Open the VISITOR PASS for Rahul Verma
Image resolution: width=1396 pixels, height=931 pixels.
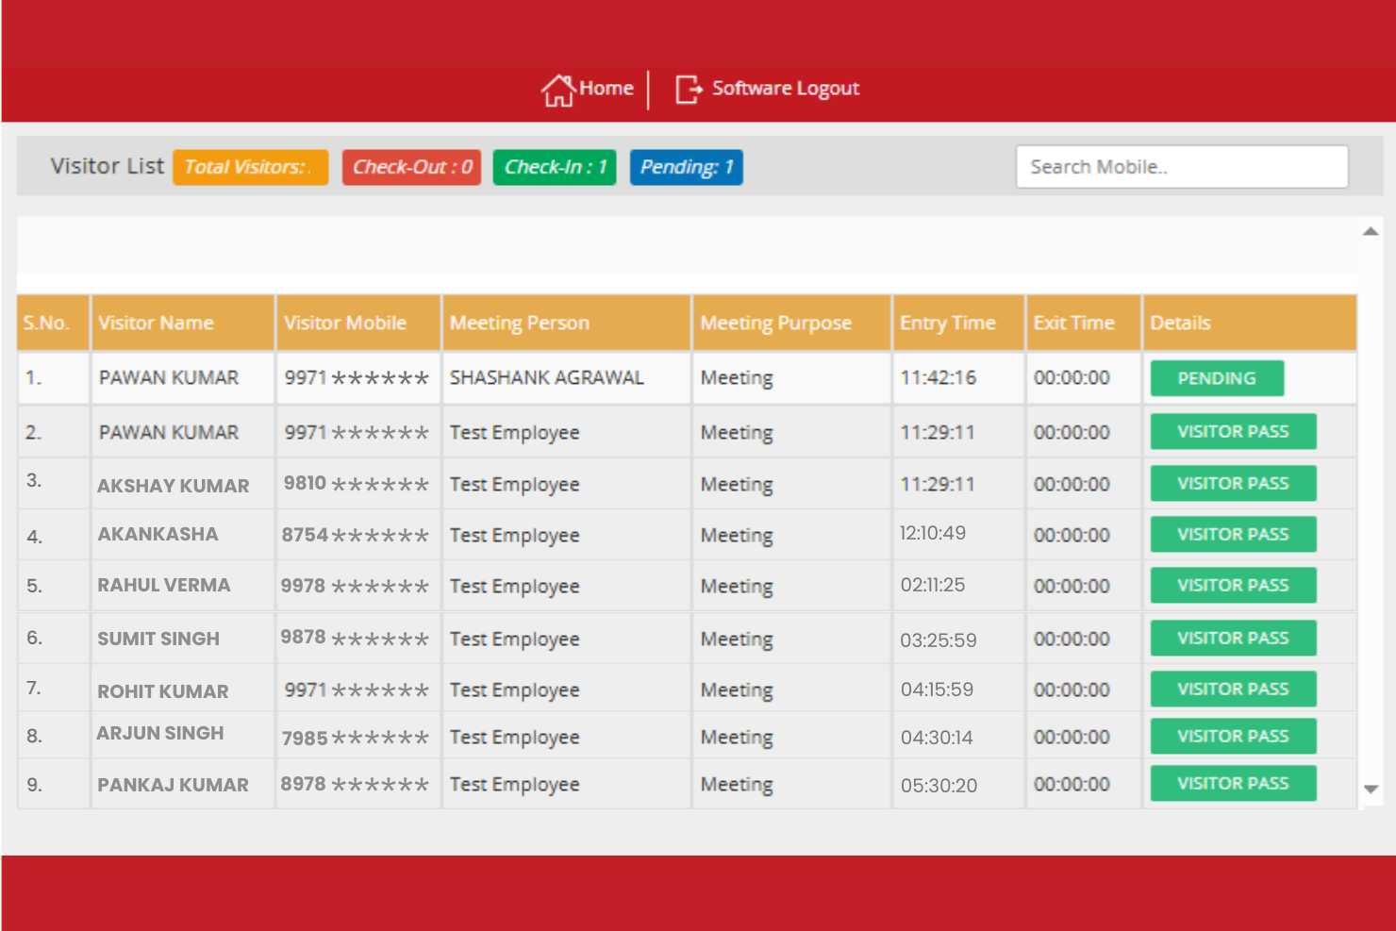tap(1233, 585)
